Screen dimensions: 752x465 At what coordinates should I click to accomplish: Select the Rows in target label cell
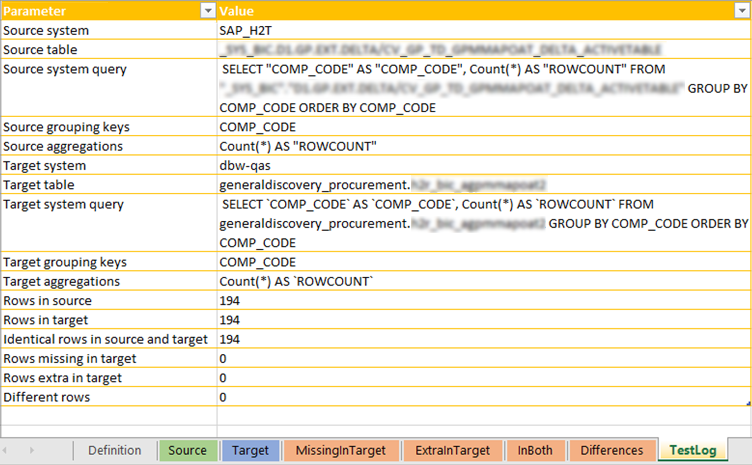click(x=109, y=320)
